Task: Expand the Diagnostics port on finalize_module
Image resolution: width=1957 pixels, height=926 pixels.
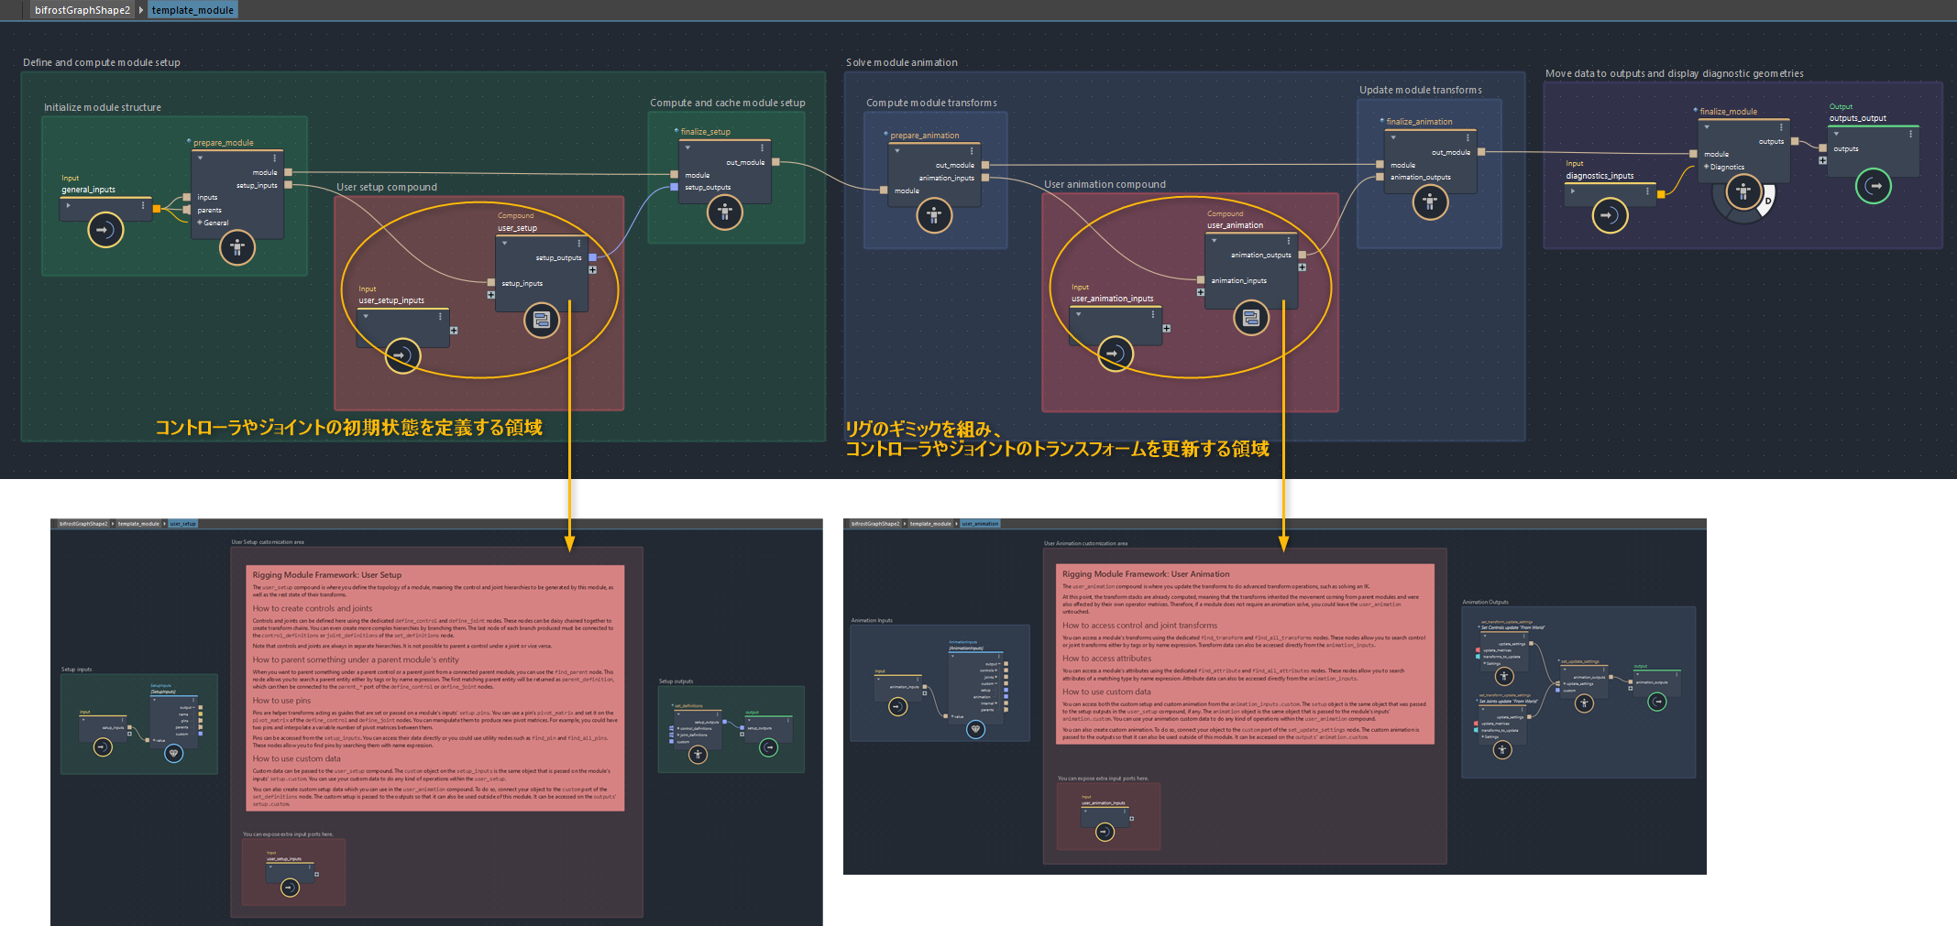Action: [1706, 167]
